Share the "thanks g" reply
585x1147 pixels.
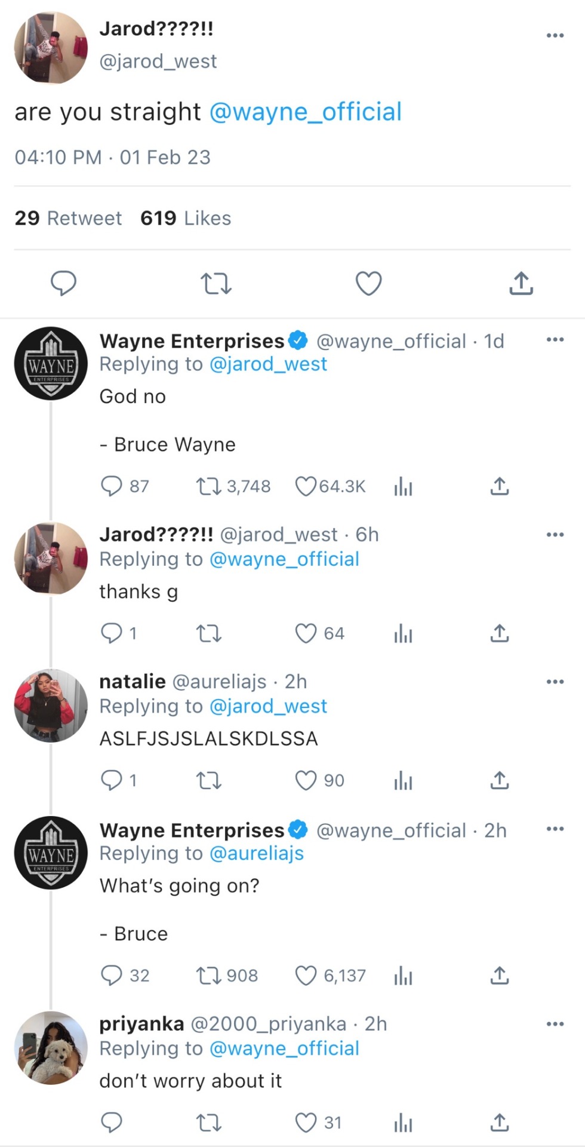[x=499, y=633]
